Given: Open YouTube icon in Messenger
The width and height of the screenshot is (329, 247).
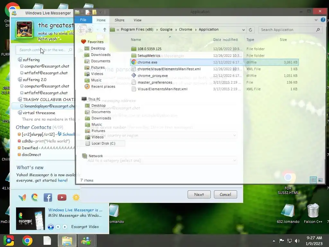Looking at the screenshot, I should point(62,197).
